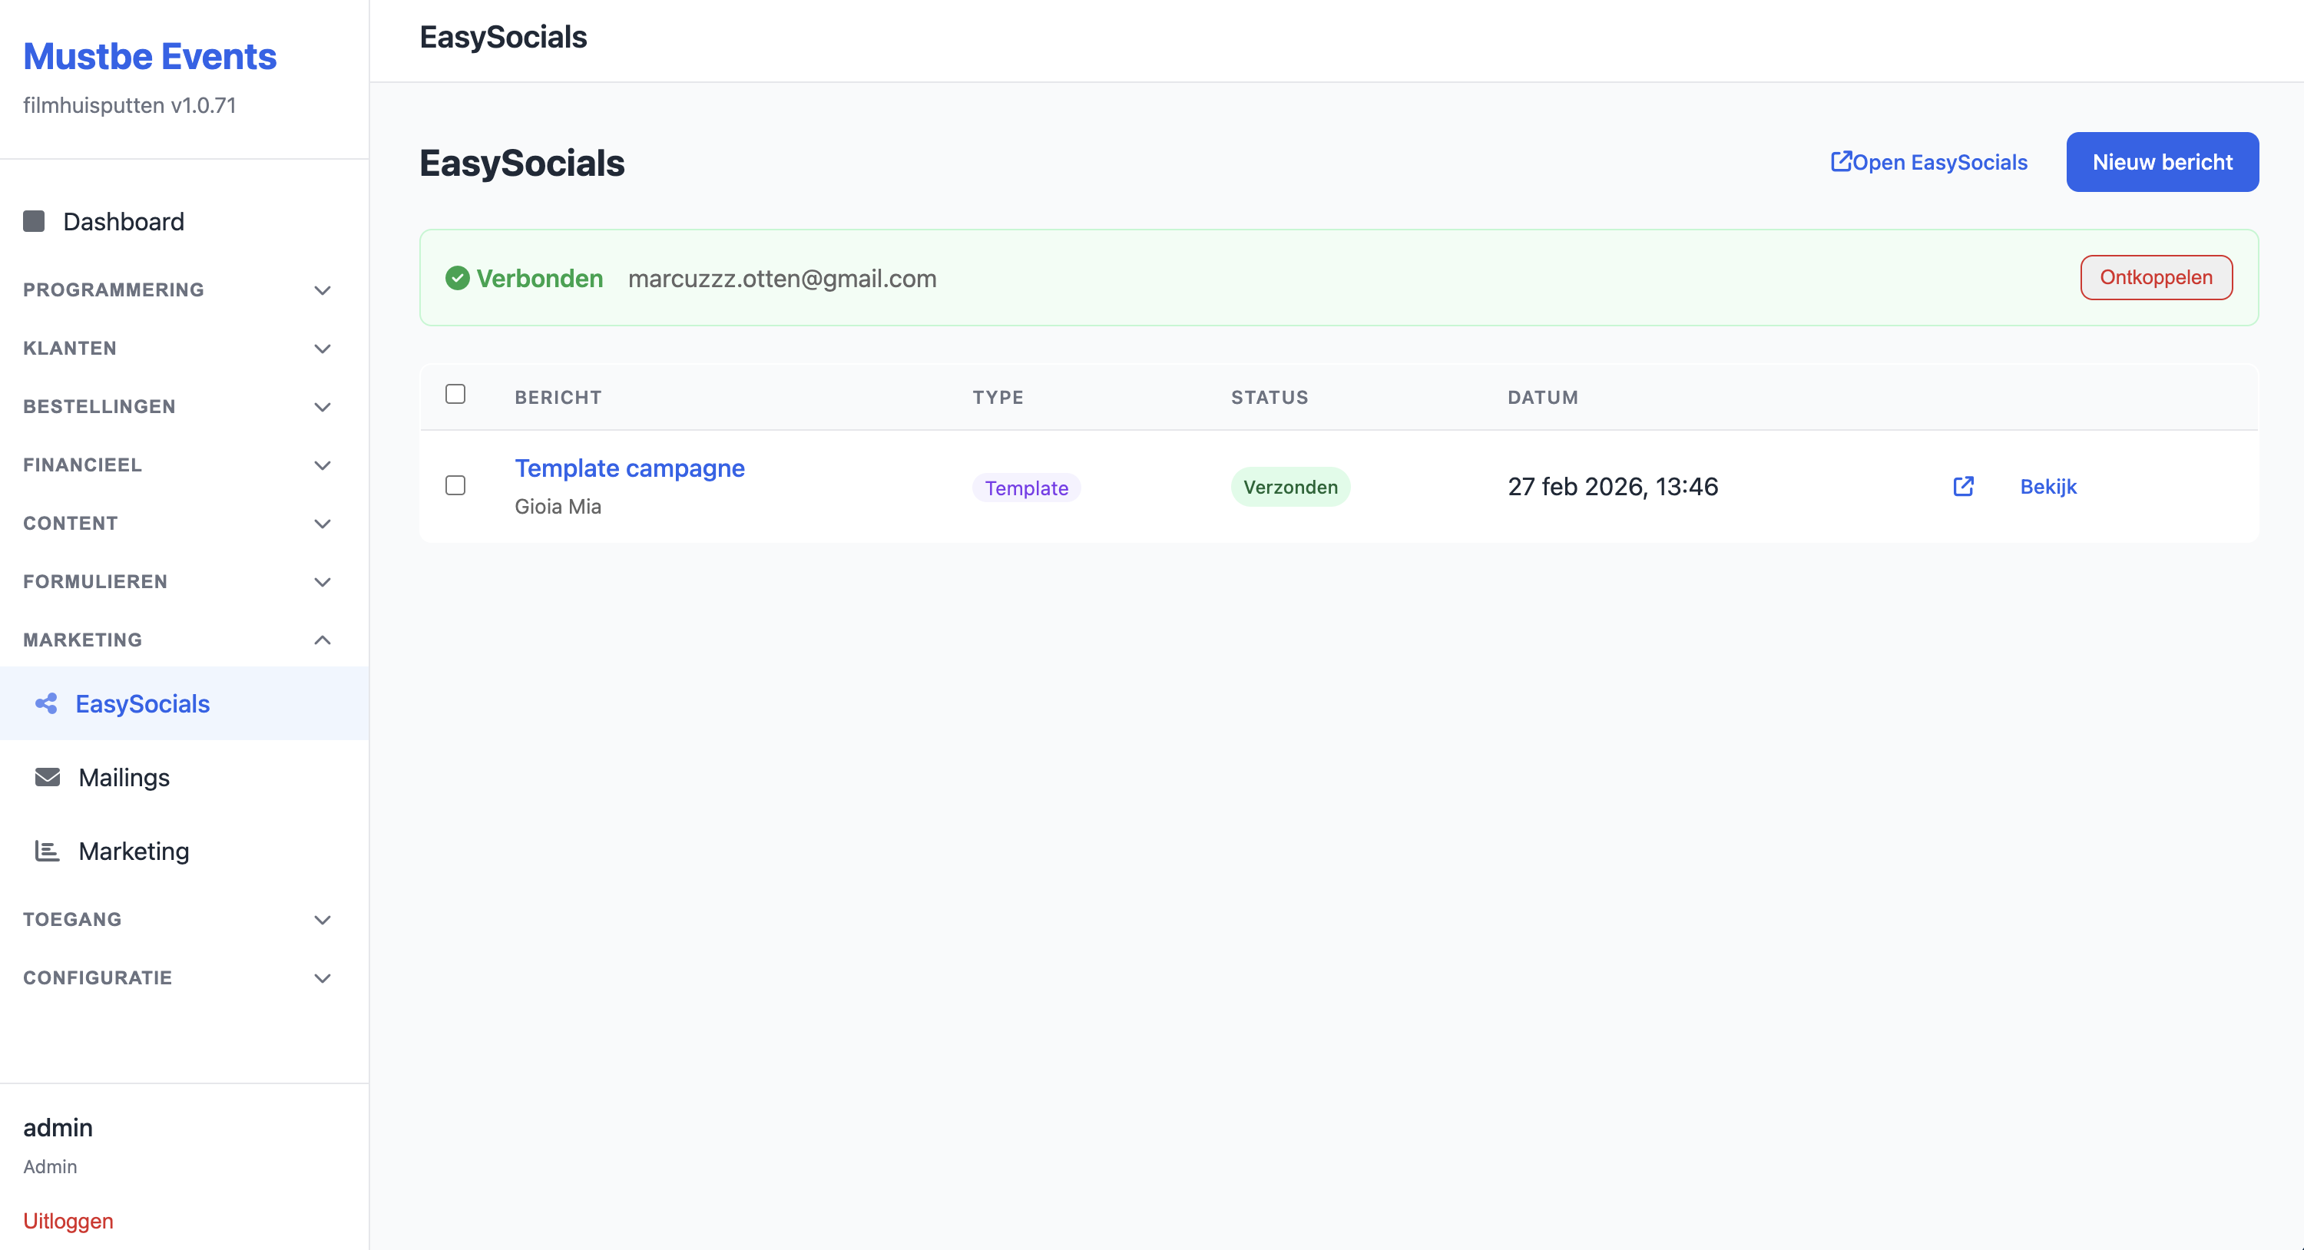Click the Ontkoppelen button
The height and width of the screenshot is (1250, 2304).
2156,277
